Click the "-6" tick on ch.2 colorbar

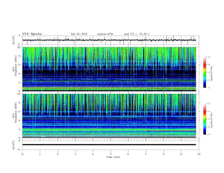tap(209, 127)
